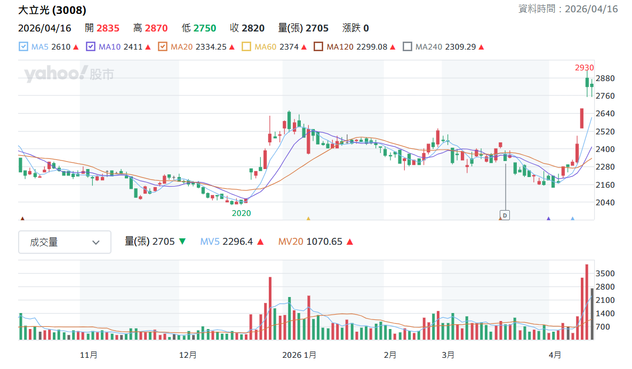Click the D dividend marker on chart
Viewport: 632px width, 369px height.
505,215
